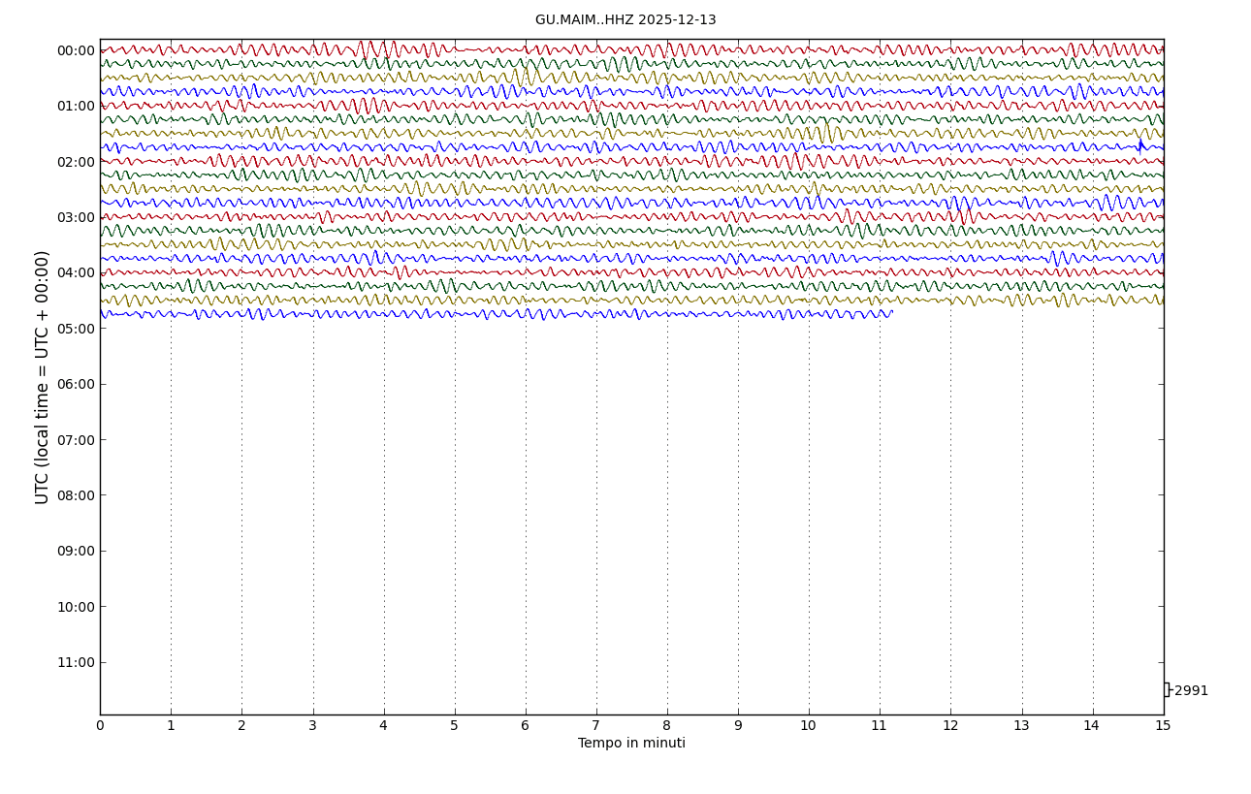Click minute 15 on the horizontal axis
This screenshot has height=794, width=1251.
(1163, 726)
